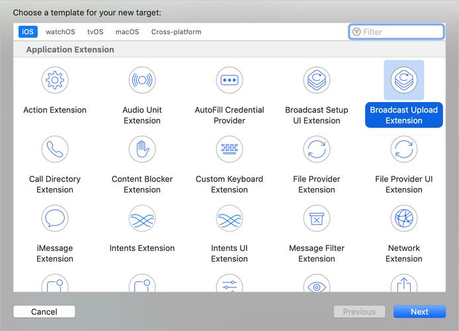Pick the File Provider Extension icon

(317, 149)
